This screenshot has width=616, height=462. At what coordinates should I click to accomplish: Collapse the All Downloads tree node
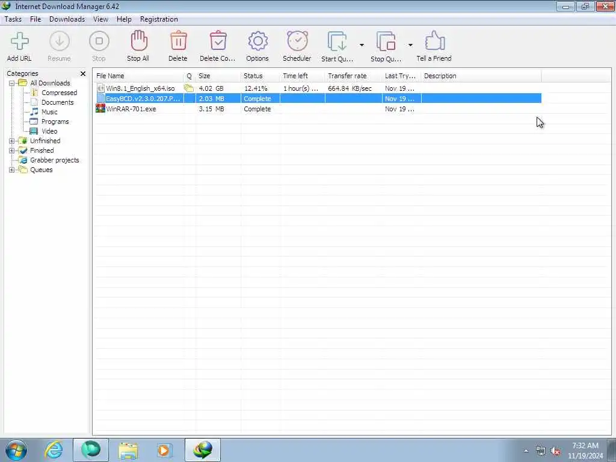point(12,83)
